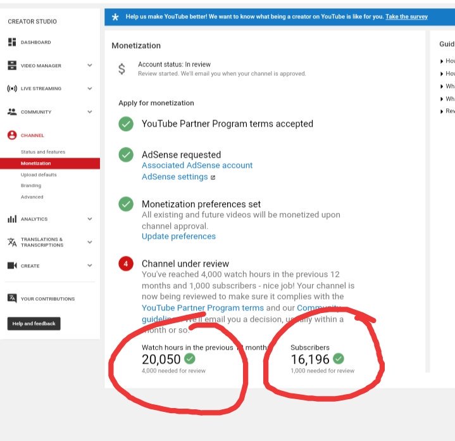Click the Create camera icon

(x=12, y=265)
